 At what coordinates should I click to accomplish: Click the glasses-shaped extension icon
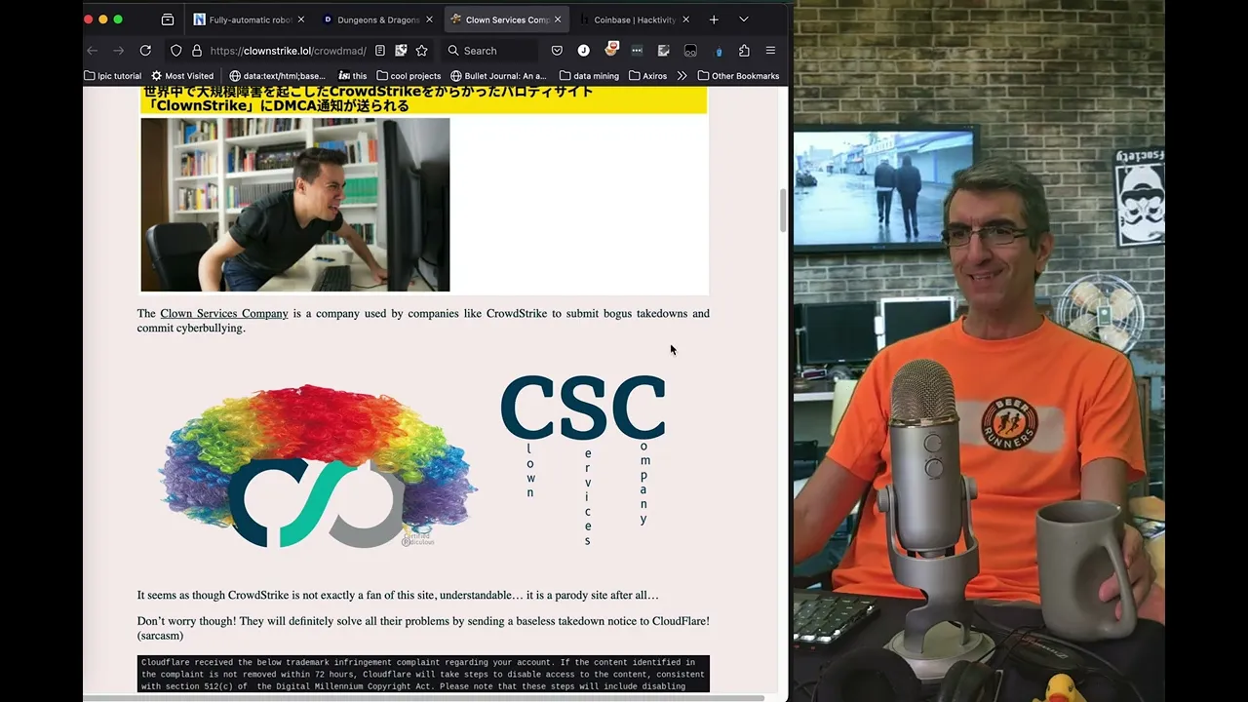(690, 51)
